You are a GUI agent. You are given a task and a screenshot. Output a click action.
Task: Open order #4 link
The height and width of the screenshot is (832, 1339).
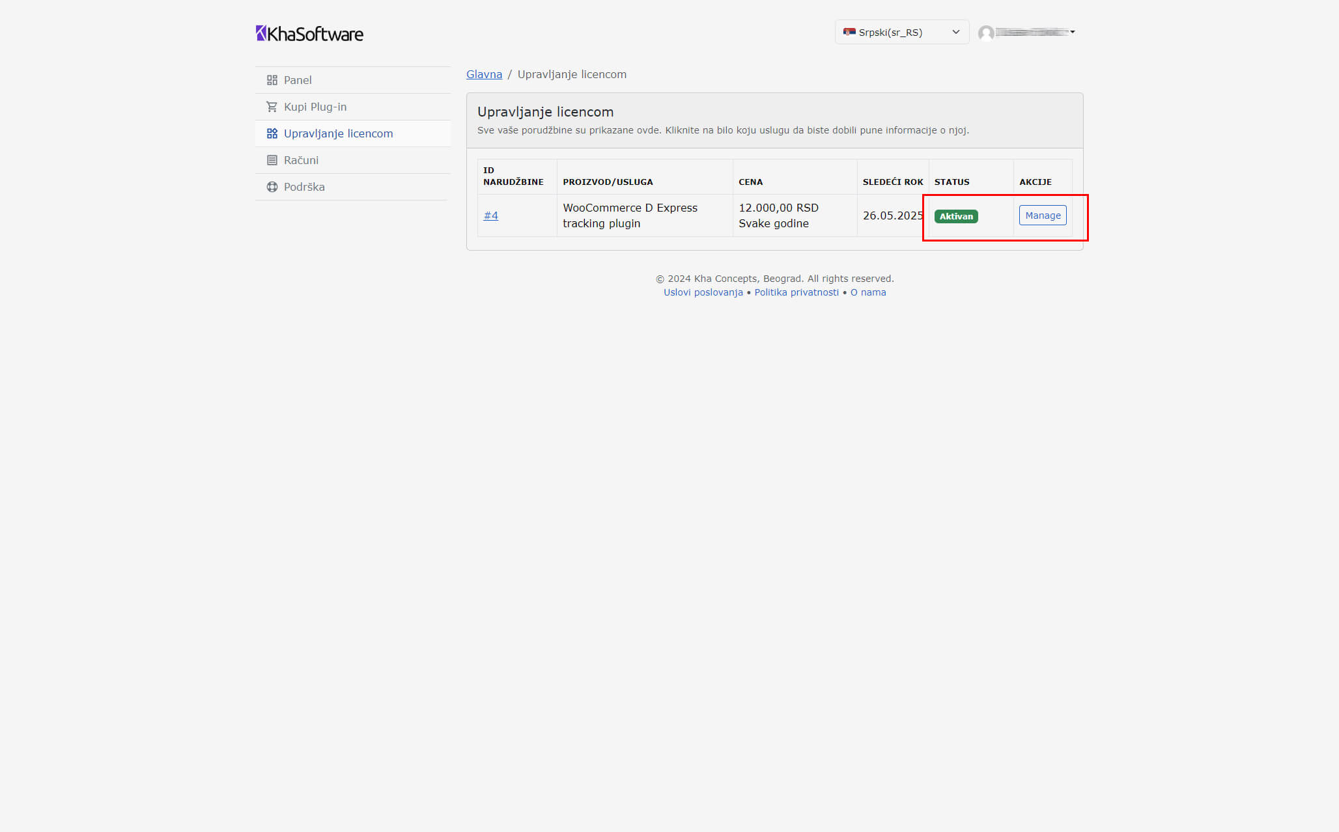[490, 215]
